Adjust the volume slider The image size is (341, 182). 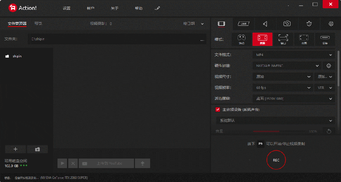coord(279,131)
